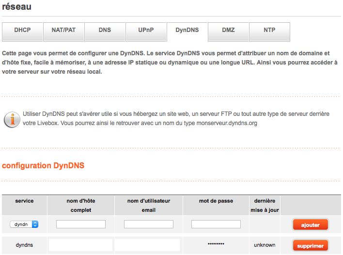Click the nom d'utilisateur email input field
Screen dimensions: 343x255
tap(149, 224)
